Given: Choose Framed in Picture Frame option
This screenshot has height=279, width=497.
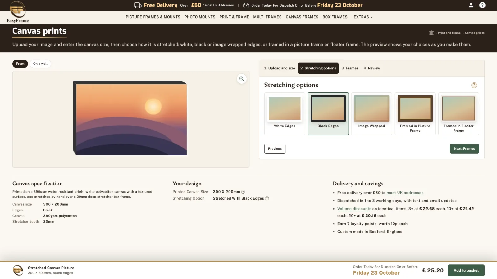Looking at the screenshot, I should [x=415, y=114].
